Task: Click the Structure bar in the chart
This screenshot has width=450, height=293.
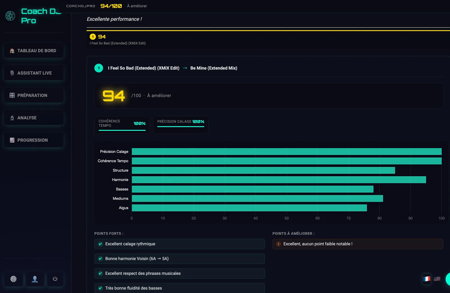Action: (x=263, y=170)
